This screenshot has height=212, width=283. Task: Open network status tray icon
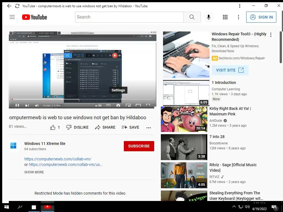pyautogui.click(x=241, y=207)
